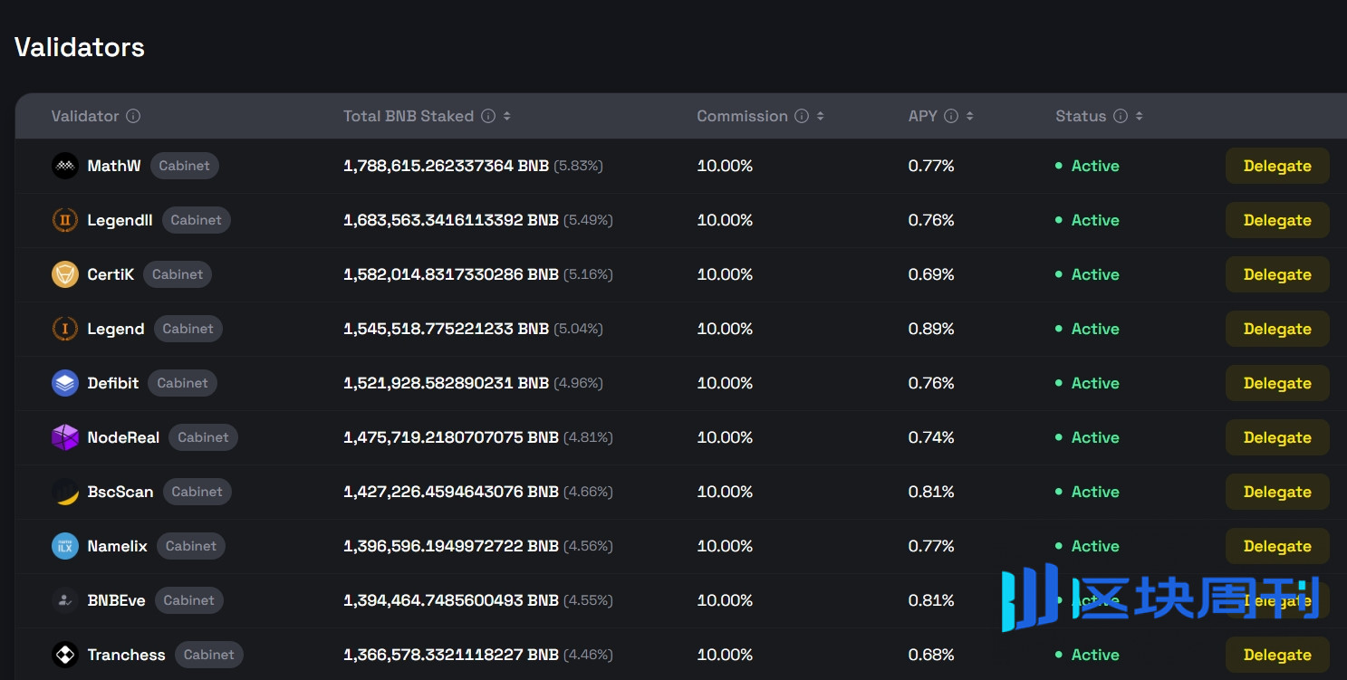The image size is (1347, 680).
Task: Sort by Total BNB Staked arrows
Action: (x=507, y=116)
